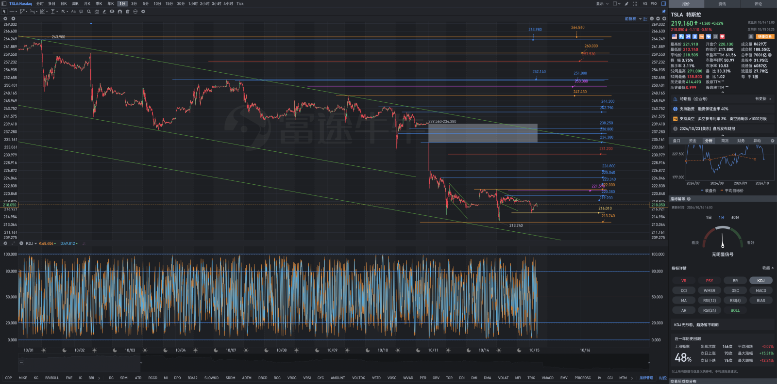
Task: Click the current price 218.050 axis label
Action: (x=659, y=205)
